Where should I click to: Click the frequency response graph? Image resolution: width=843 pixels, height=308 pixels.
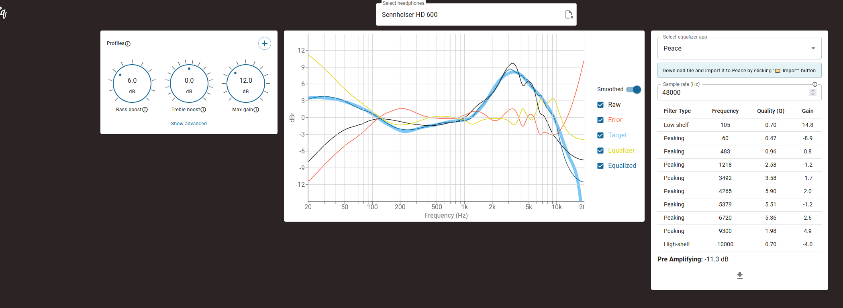tap(446, 118)
